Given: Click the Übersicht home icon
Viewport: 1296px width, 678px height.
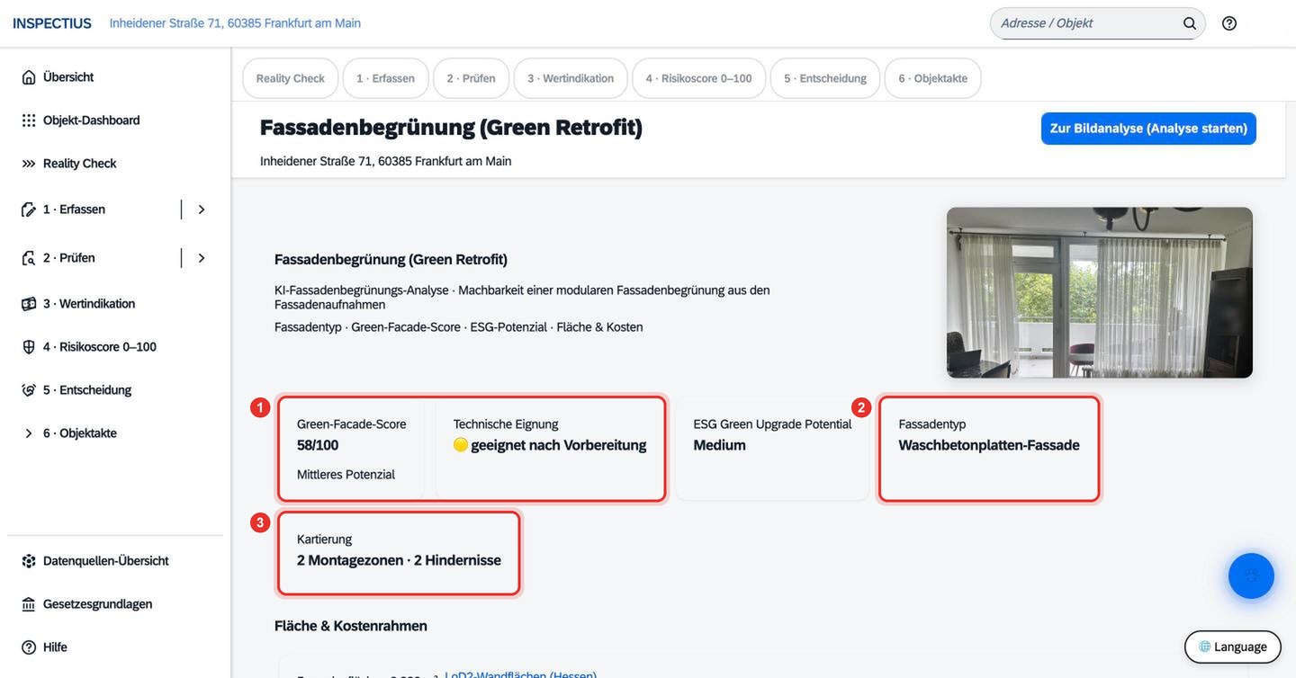Looking at the screenshot, I should 29,77.
